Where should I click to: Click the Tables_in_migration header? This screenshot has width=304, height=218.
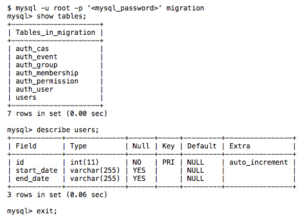(56, 32)
